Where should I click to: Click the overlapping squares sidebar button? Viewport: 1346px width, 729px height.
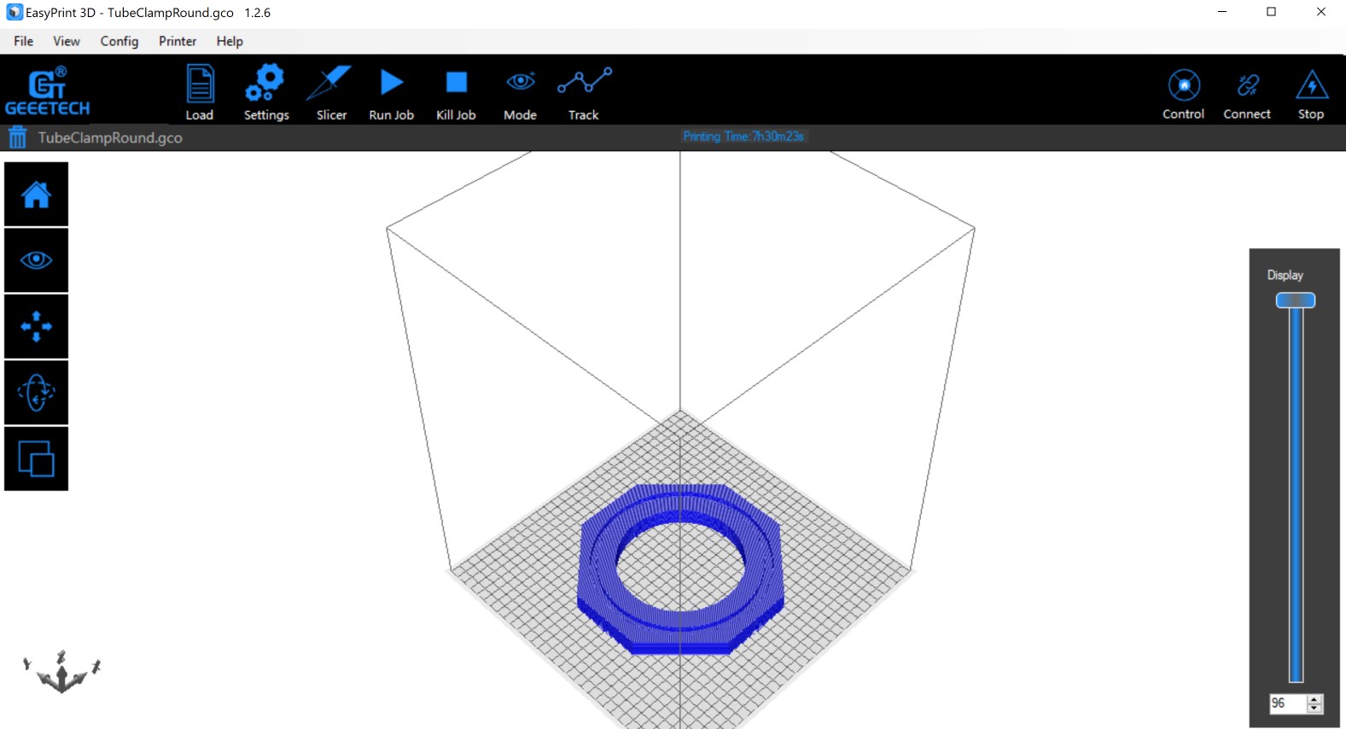36,458
